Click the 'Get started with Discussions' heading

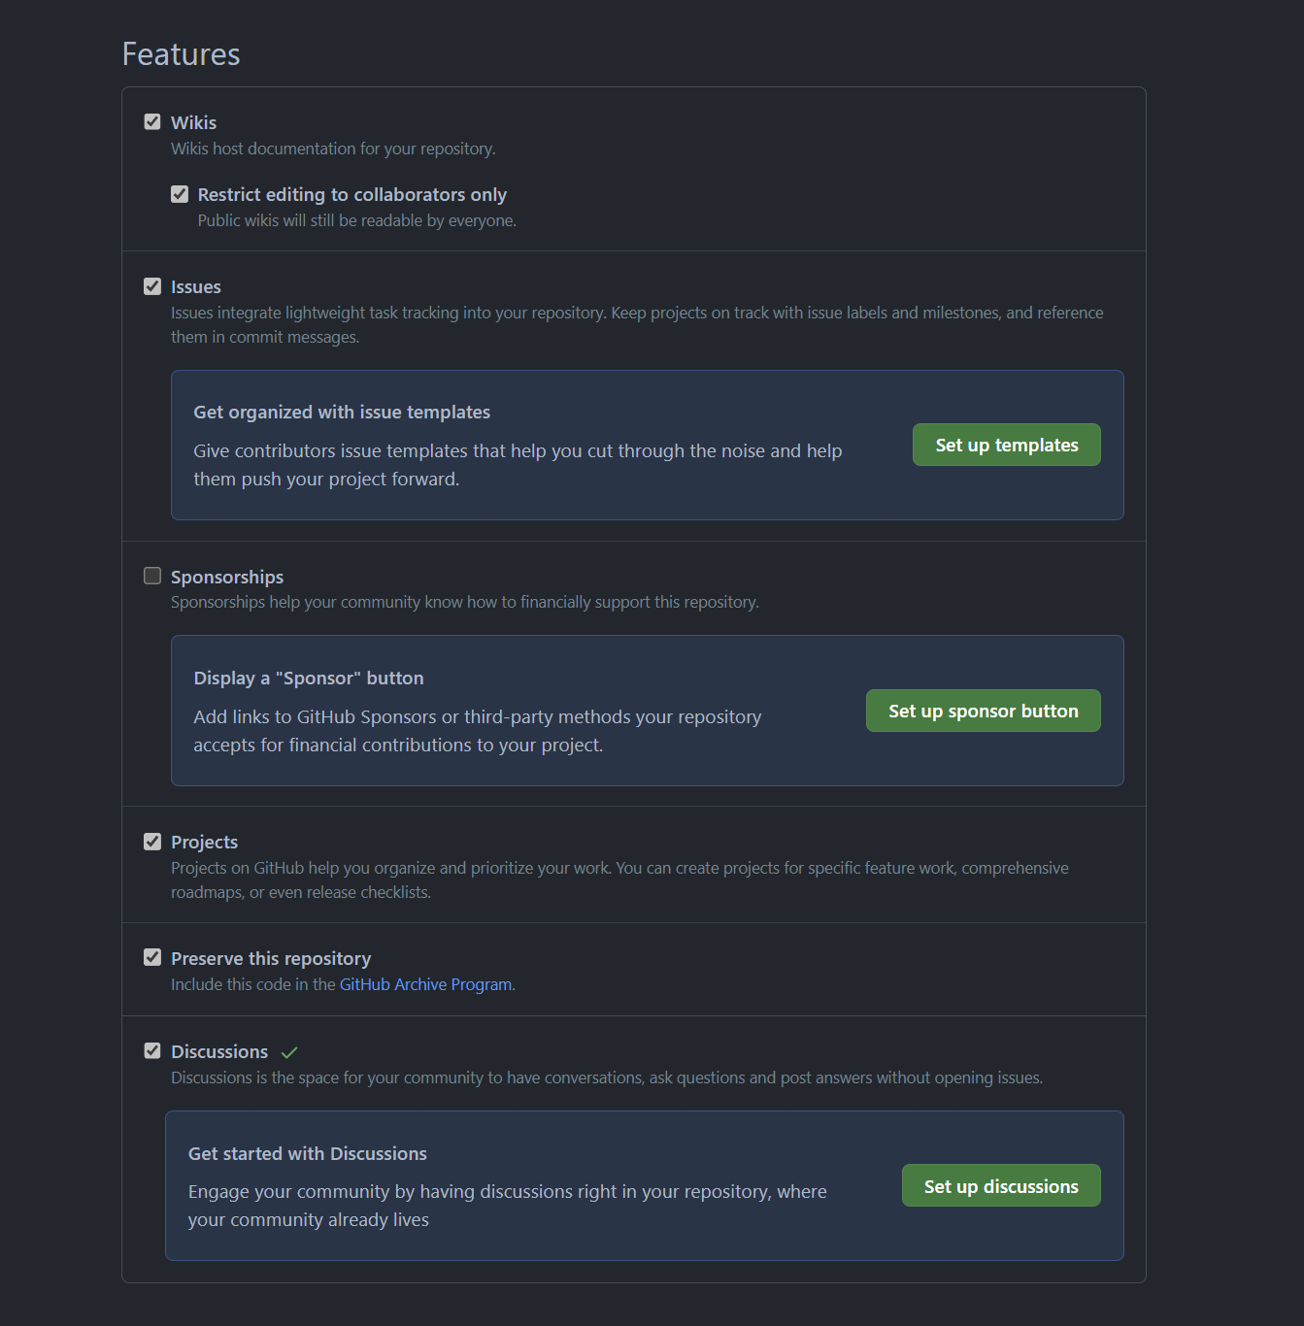[308, 1153]
